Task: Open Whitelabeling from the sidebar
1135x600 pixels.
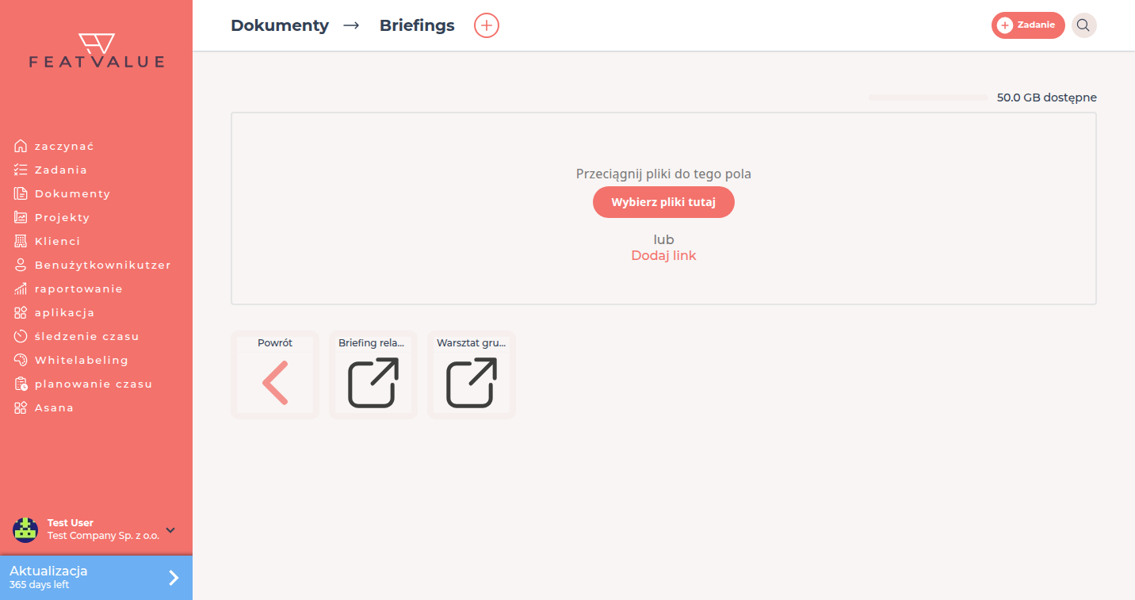Action: click(x=81, y=360)
